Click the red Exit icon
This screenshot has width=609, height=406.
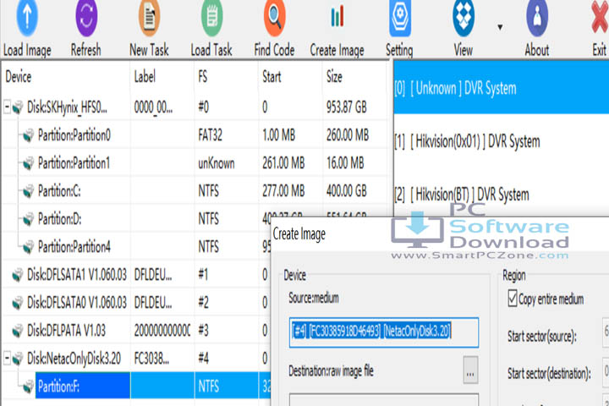pos(600,17)
